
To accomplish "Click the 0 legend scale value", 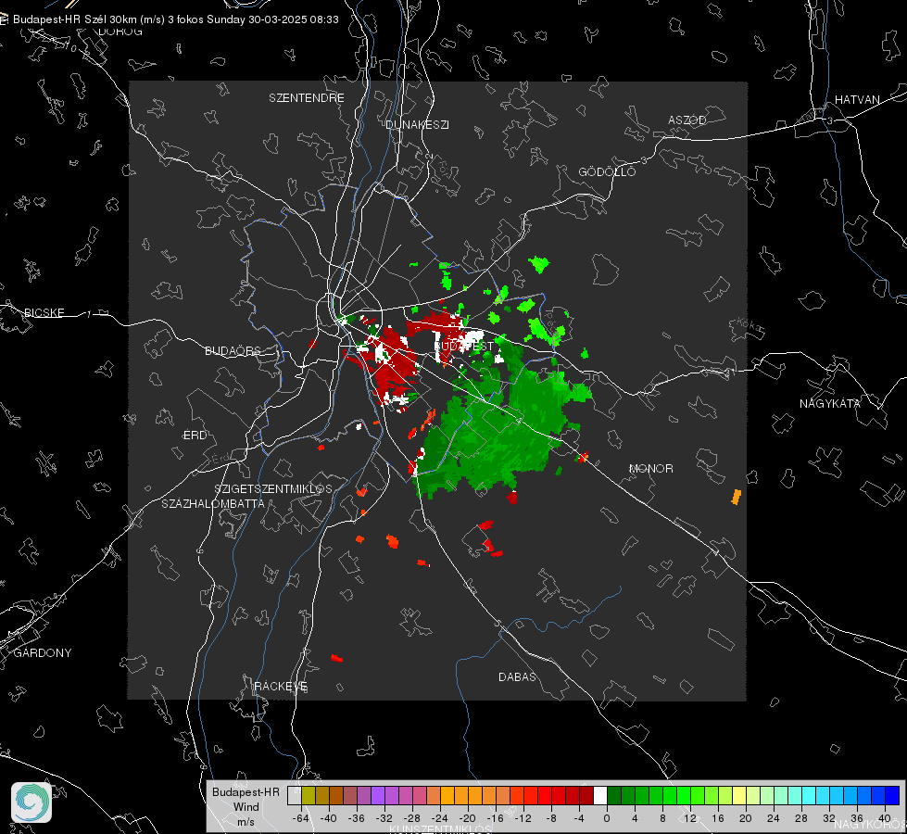I will point(606,818).
